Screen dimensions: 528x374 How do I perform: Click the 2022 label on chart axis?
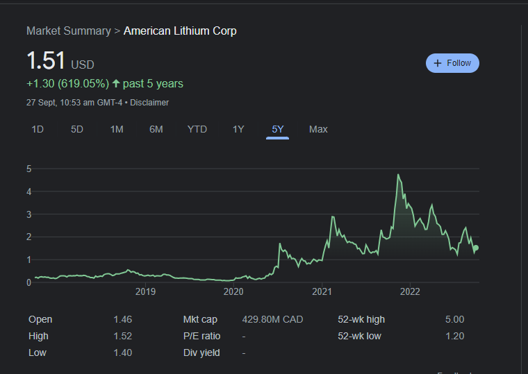(410, 291)
